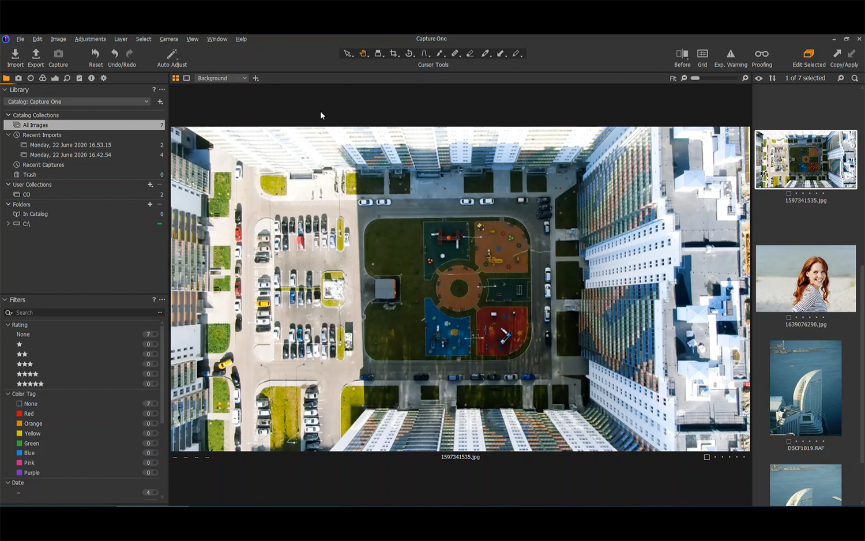
Task: Open the Capture tool tab camera icon
Action: coord(18,78)
